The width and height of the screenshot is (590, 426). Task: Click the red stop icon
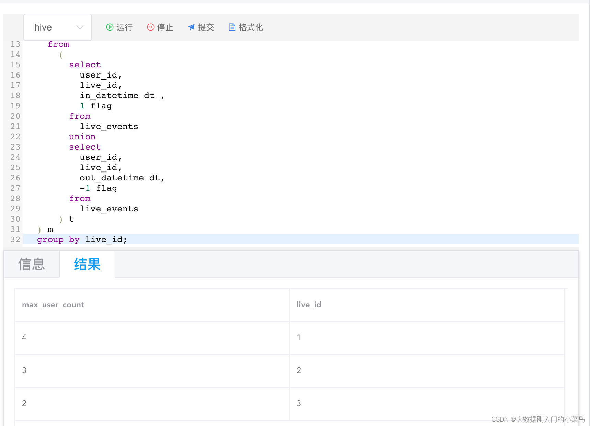150,27
